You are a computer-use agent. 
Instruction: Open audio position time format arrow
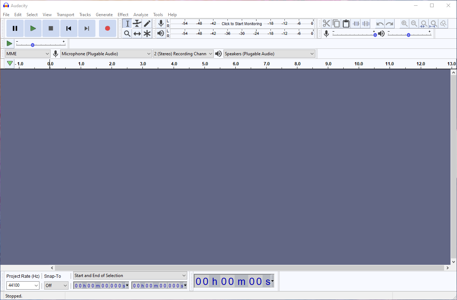pyautogui.click(x=272, y=281)
